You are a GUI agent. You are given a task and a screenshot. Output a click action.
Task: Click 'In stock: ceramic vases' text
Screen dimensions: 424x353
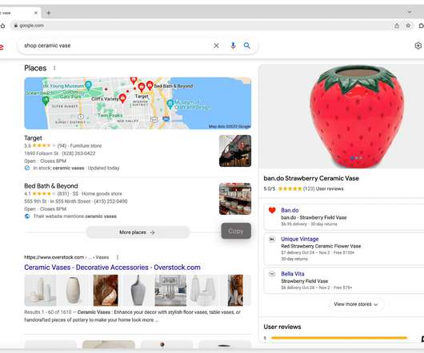[x=58, y=169]
